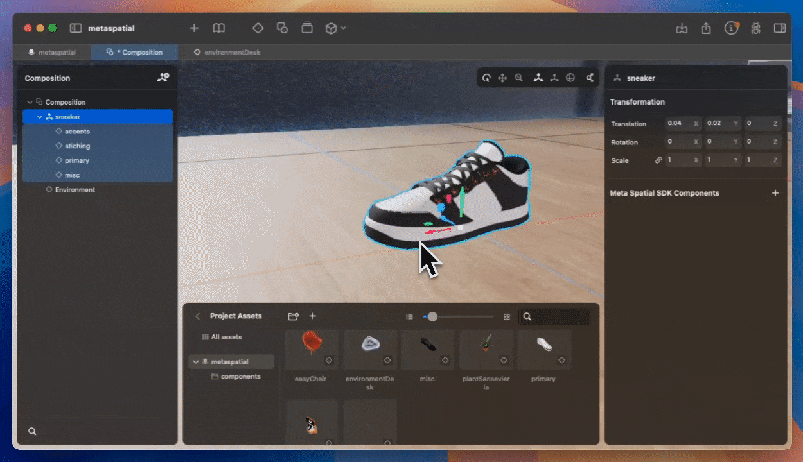Select the scale gizmo tool
This screenshot has width=803, height=462.
coord(554,78)
